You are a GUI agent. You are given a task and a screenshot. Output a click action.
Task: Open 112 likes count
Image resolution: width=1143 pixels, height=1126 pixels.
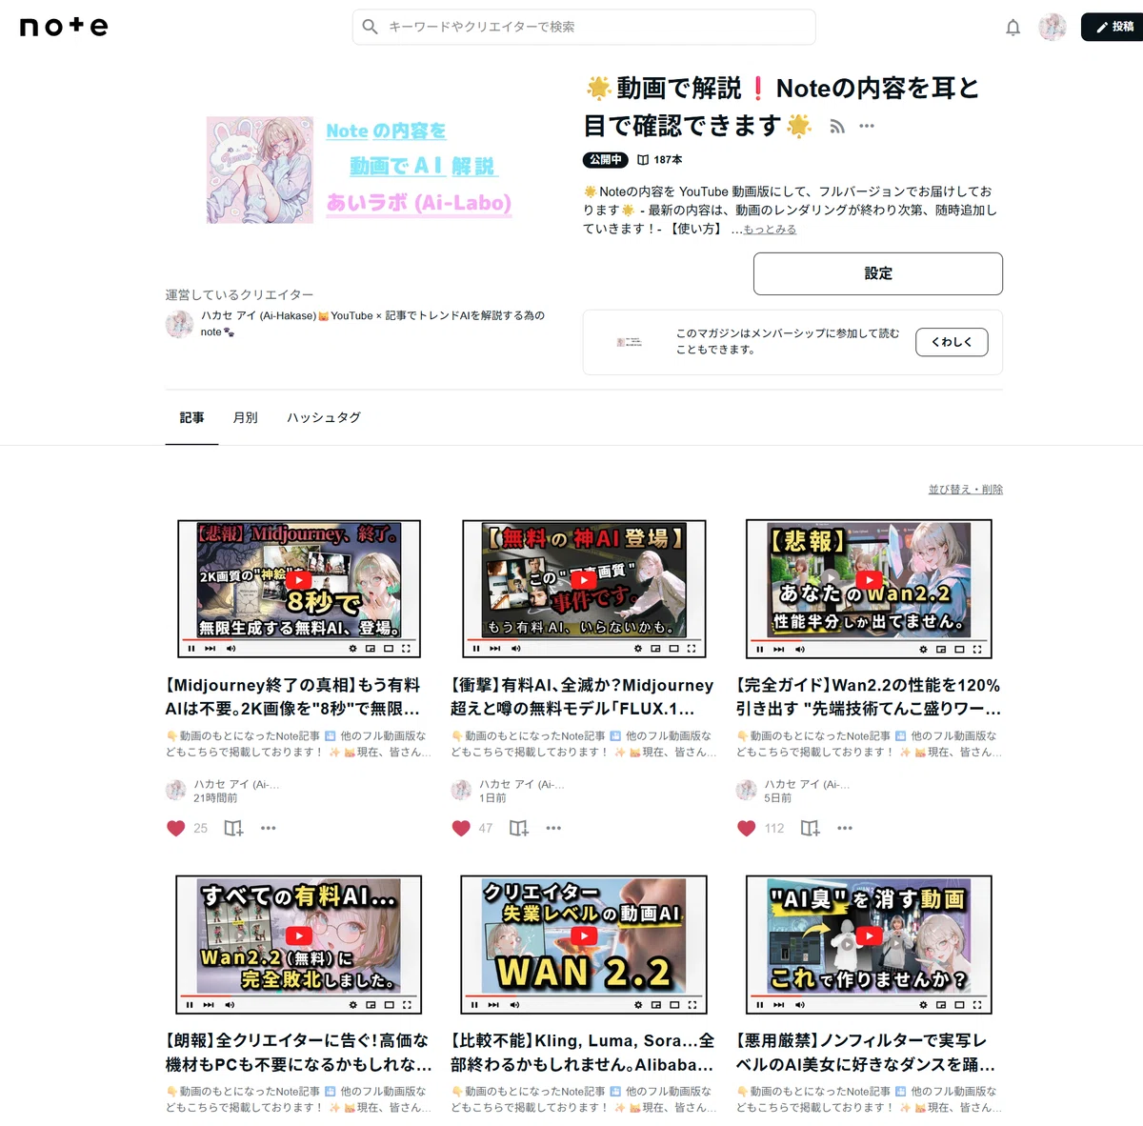tap(774, 829)
